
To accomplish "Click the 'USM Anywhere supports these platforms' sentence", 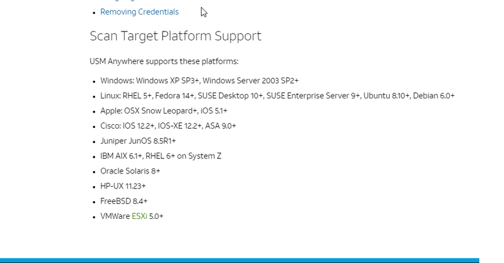I will [x=164, y=61].
